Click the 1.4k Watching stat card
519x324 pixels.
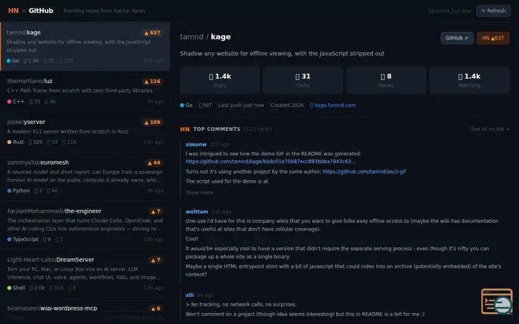469,80
